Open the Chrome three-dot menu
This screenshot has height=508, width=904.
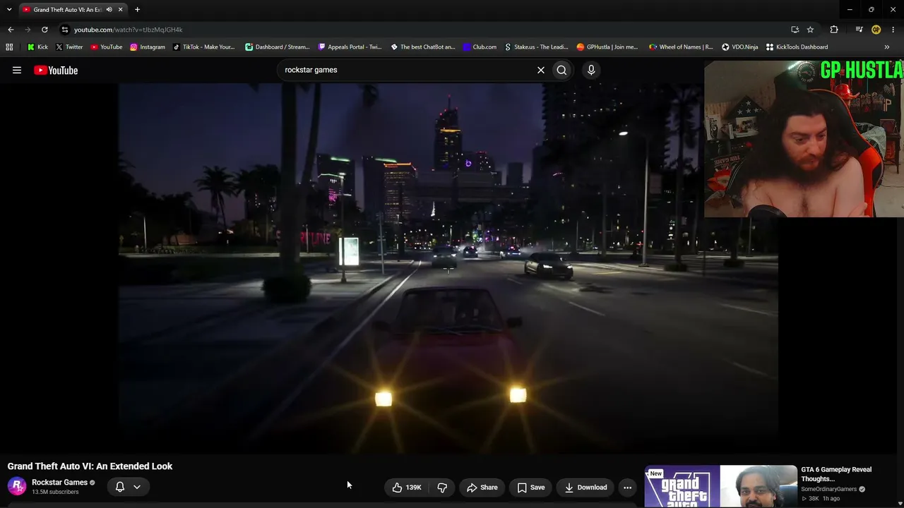point(893,30)
